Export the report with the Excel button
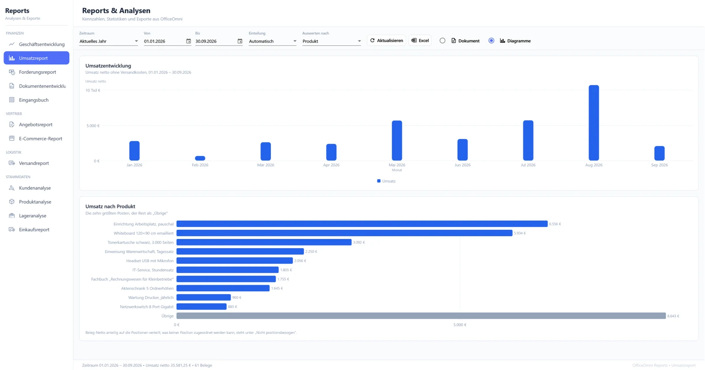The width and height of the screenshot is (705, 370). pyautogui.click(x=420, y=40)
